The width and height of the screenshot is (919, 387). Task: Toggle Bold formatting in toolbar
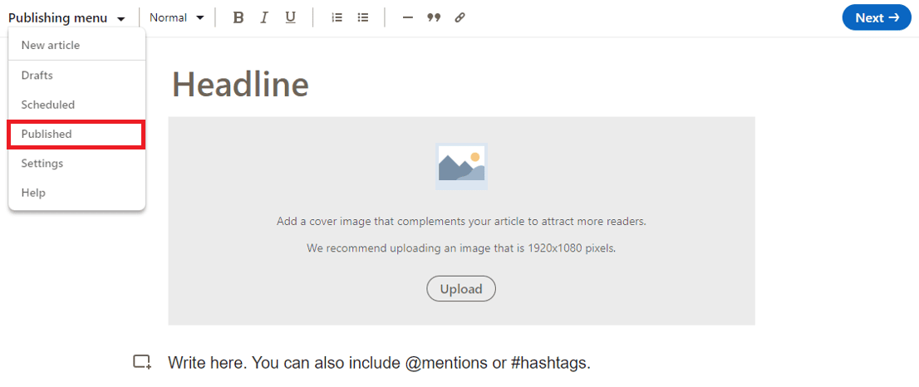[x=238, y=17]
